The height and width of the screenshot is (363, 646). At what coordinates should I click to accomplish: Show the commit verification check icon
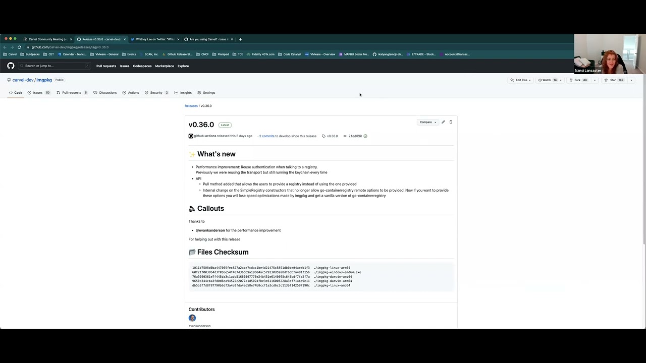tap(365, 136)
